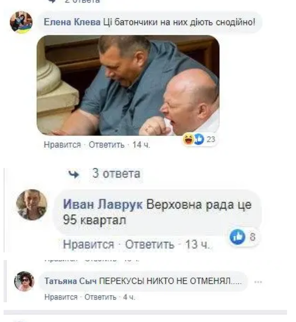
Task: Open the Елена Клева name link
Action: (72, 22)
